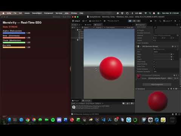Viewport: 181px width, 136px height.
Task: Open Discord from the Dock
Action: (59, 120)
